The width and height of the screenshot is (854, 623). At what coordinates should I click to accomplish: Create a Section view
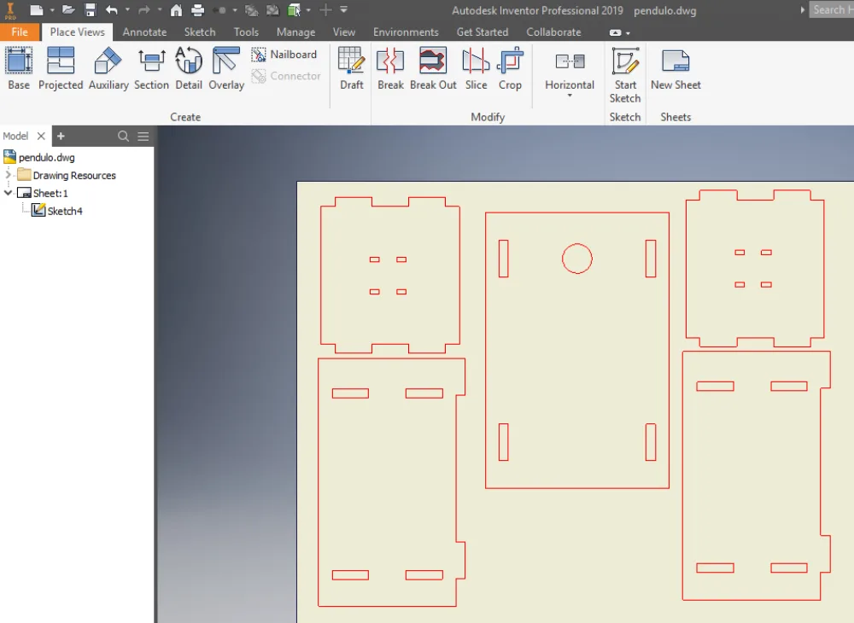coord(151,68)
